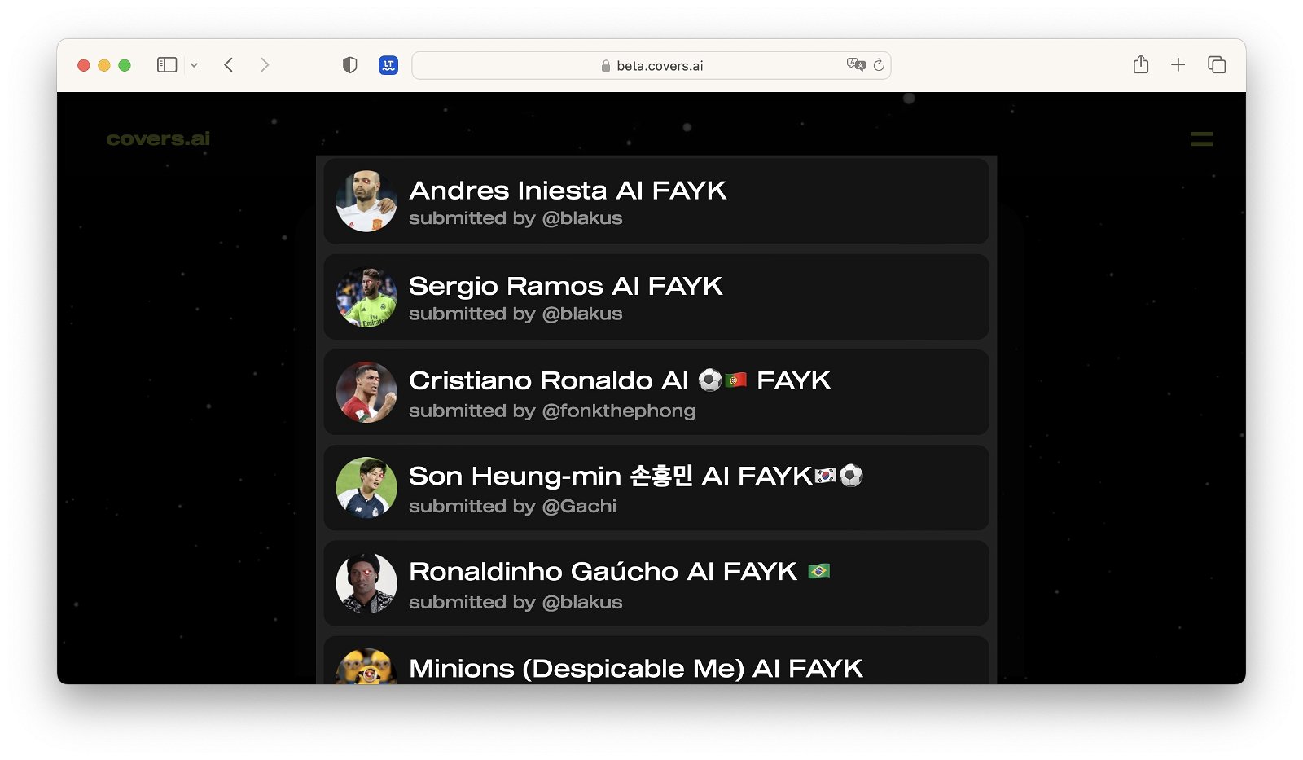1303x760 pixels.
Task: Click Minions avatar thumbnail
Action: (366, 666)
